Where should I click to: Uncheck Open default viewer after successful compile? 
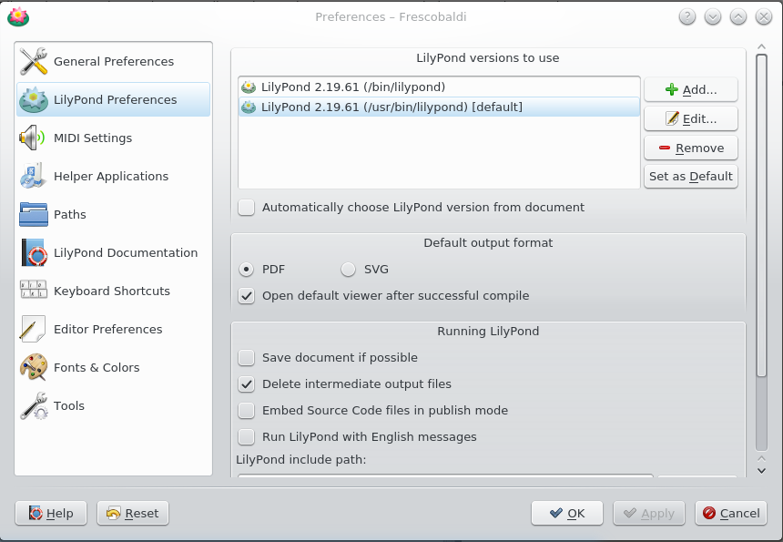[x=246, y=296]
